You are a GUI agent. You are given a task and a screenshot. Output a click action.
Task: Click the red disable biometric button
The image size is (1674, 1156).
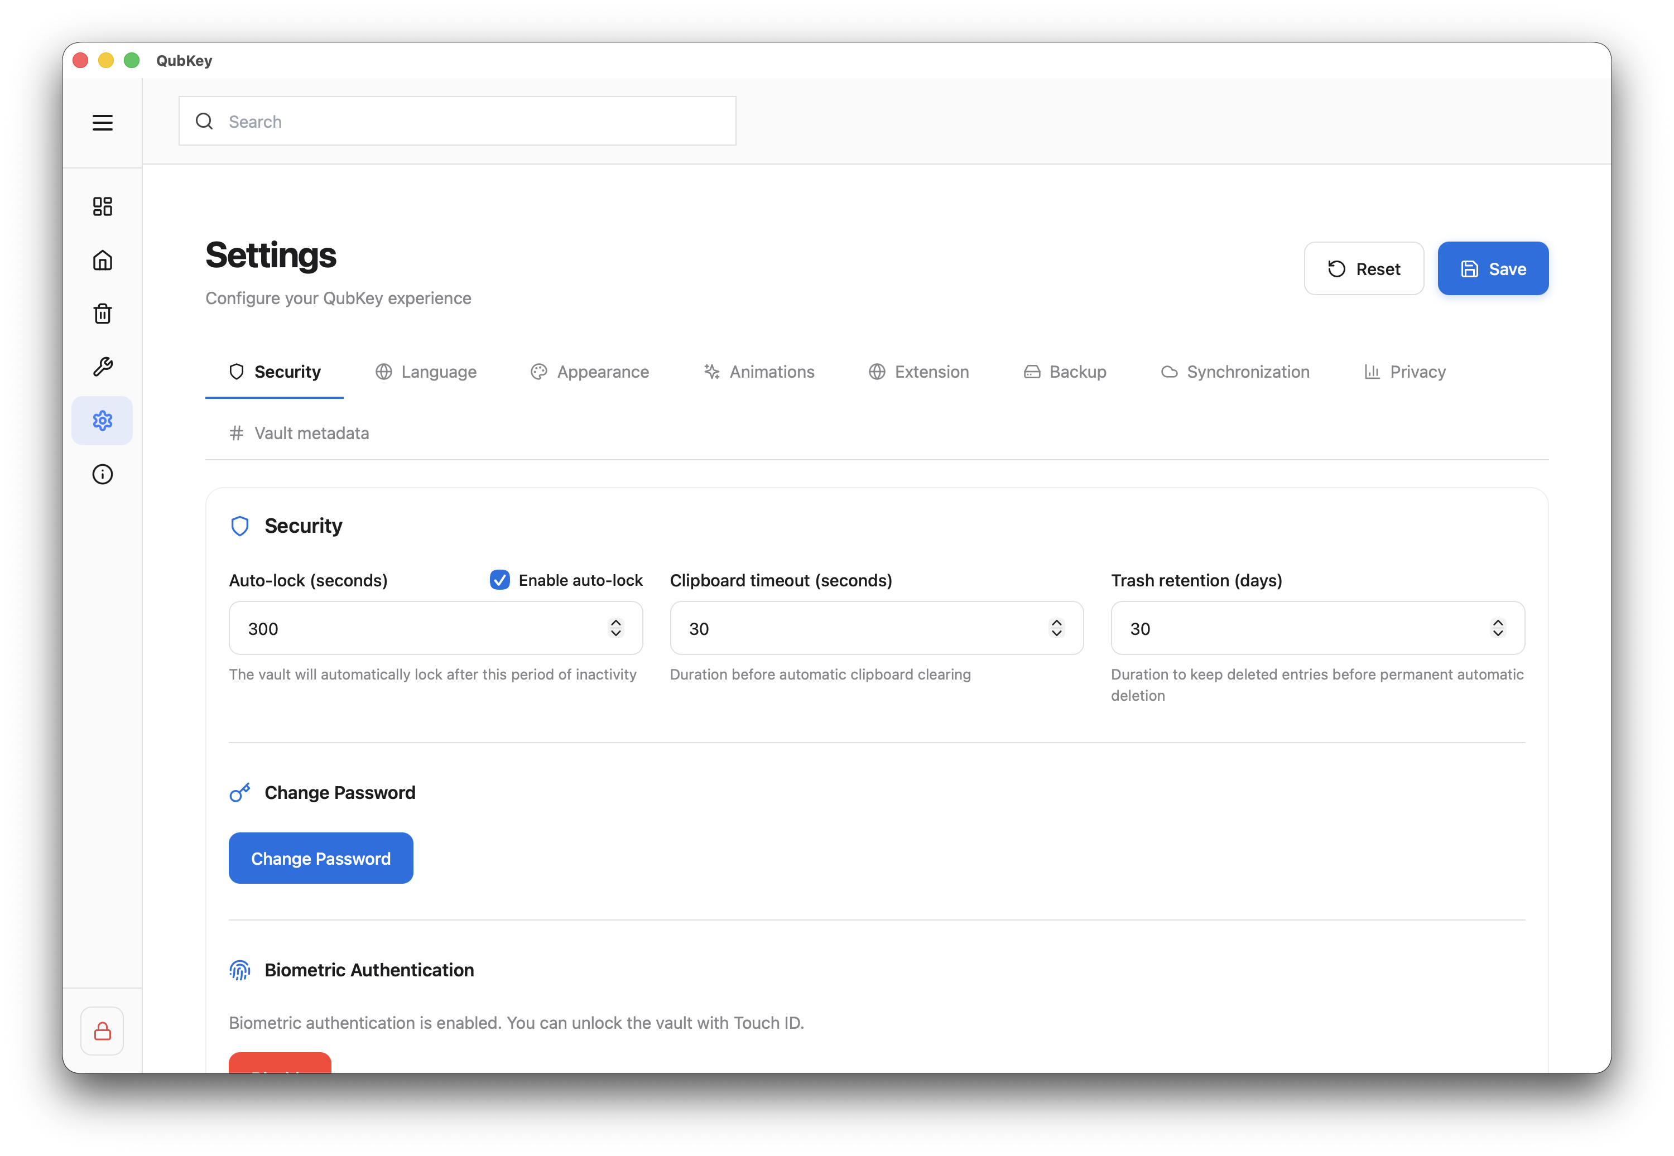coord(280,1063)
